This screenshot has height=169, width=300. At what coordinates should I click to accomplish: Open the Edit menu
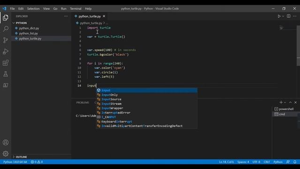[x=21, y=8]
